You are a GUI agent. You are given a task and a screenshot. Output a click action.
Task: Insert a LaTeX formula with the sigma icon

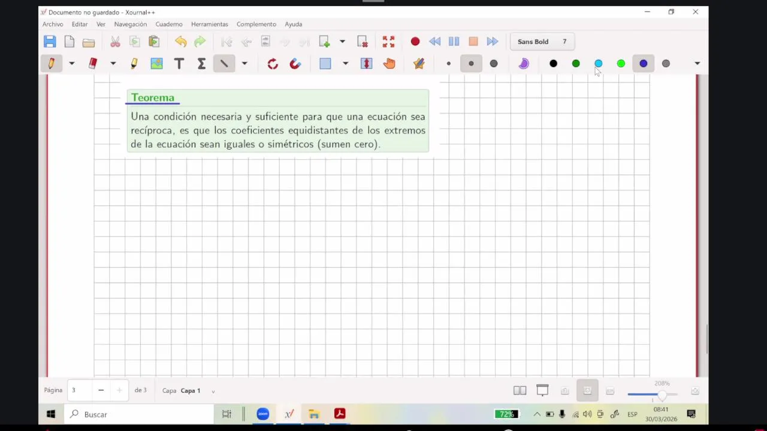(201, 63)
